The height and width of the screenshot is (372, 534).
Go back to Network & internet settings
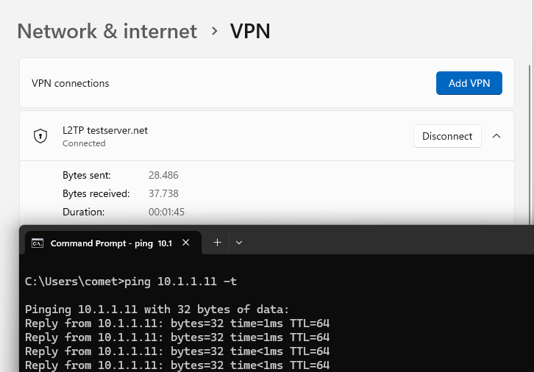(x=107, y=31)
